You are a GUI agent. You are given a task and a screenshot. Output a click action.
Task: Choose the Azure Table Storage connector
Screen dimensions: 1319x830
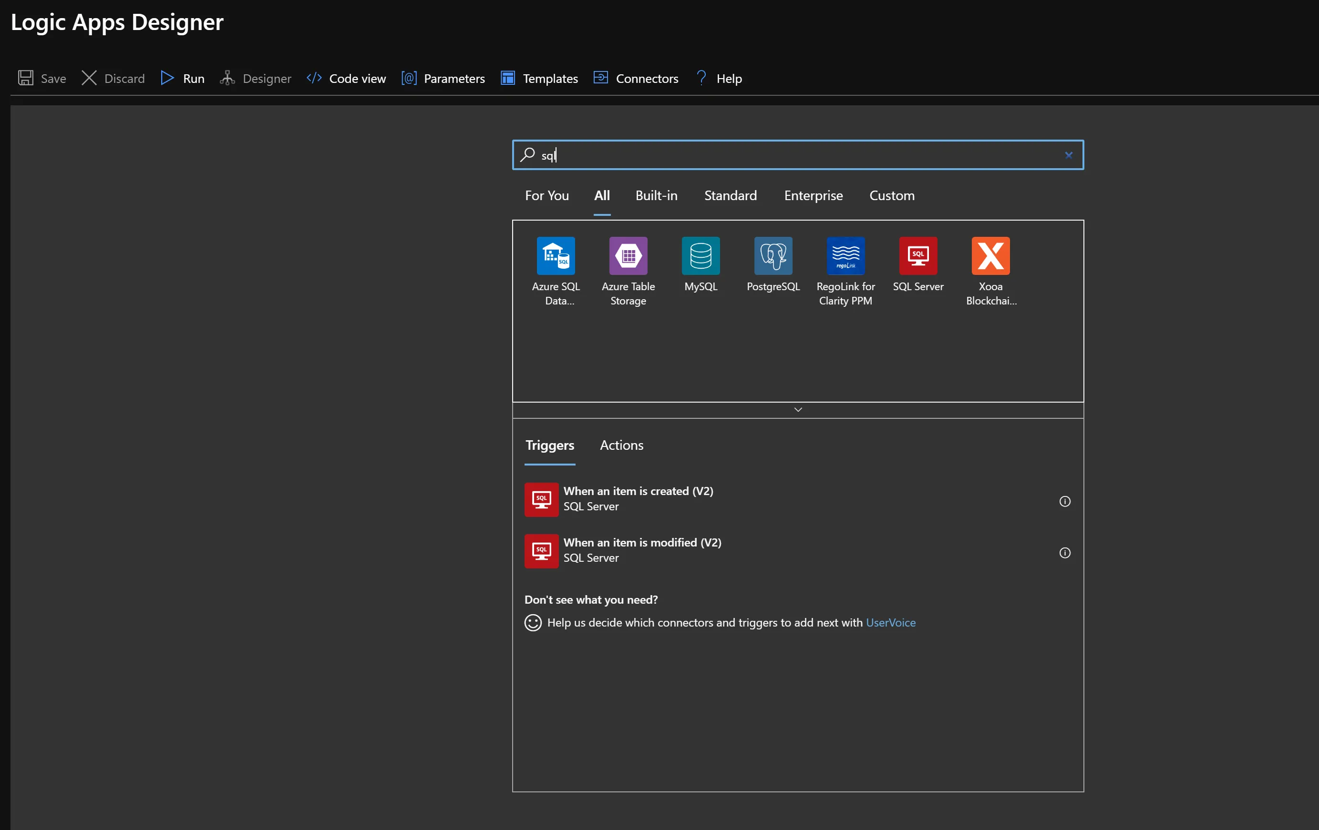point(628,255)
